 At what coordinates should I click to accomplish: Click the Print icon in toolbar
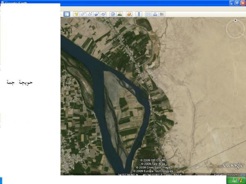(x=155, y=14)
